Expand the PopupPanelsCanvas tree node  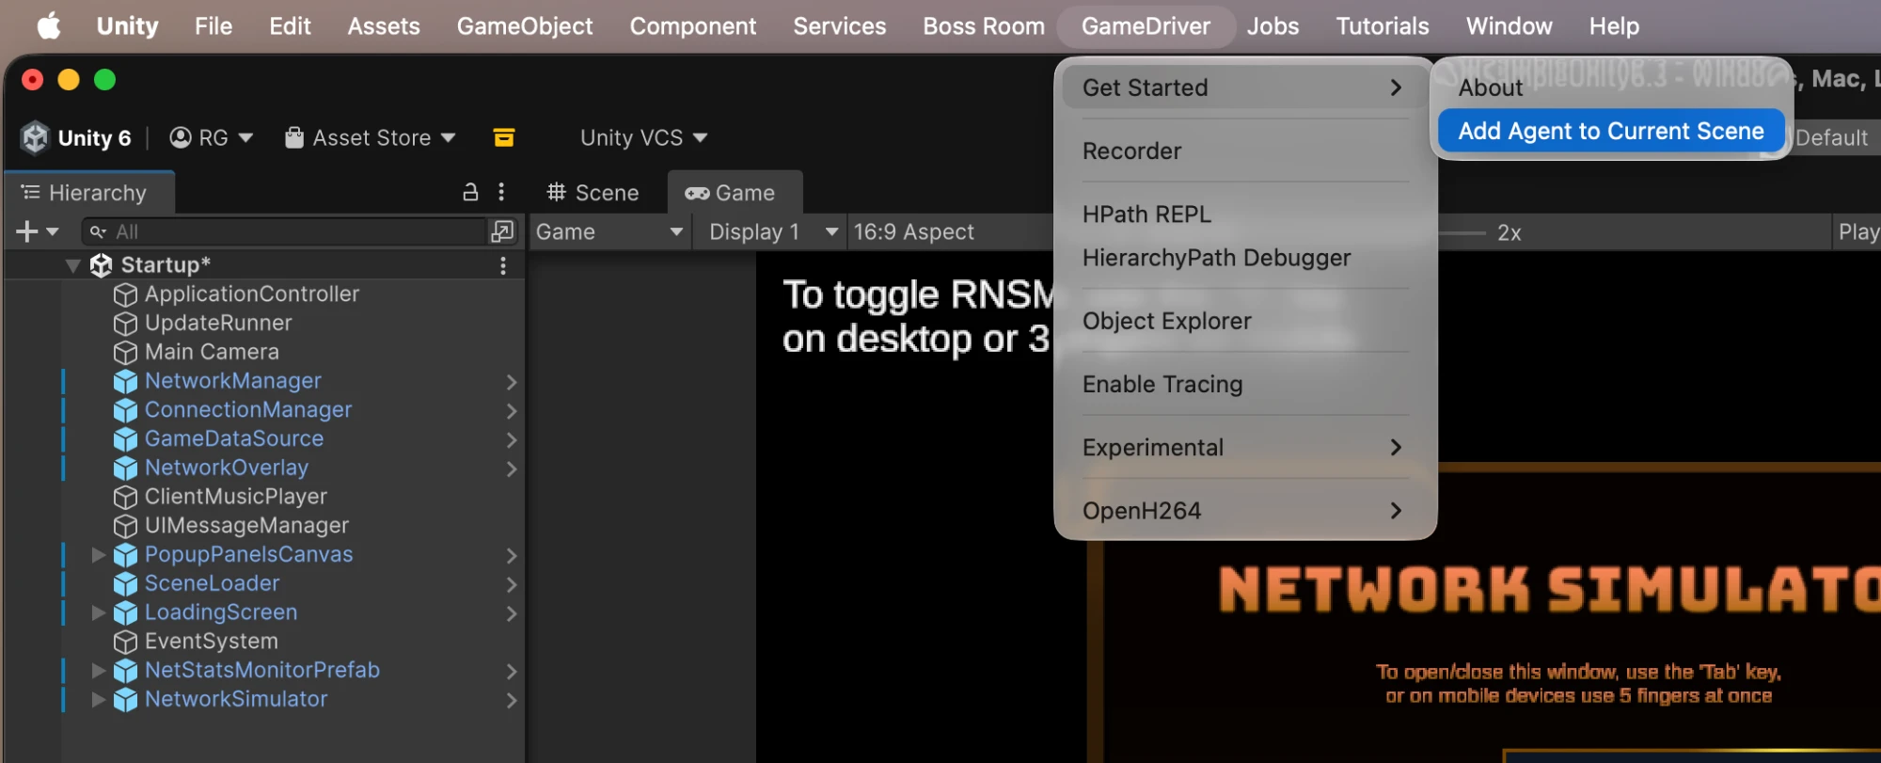(x=98, y=555)
